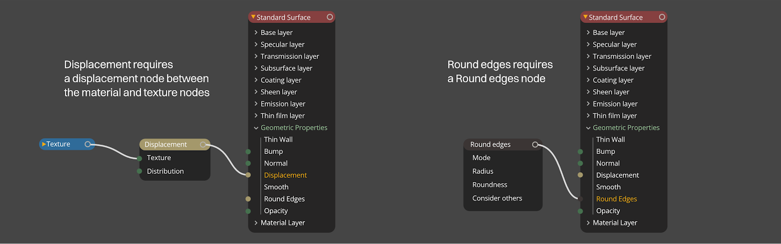Click the Displacement node's Distribution input socket
This screenshot has height=244, width=781.
[140, 171]
